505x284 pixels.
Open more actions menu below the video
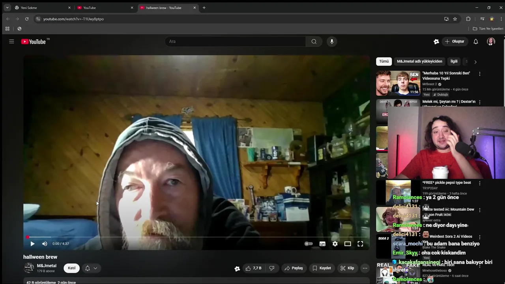pyautogui.click(x=365, y=268)
